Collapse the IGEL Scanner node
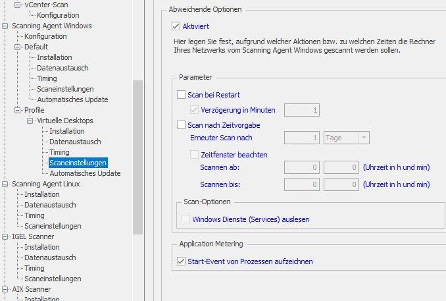Screen dimensions: 446x301 coord(5,236)
